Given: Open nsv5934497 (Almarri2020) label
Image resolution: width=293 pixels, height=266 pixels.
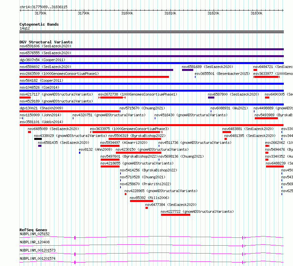Looking at the screenshot, I should point(124,143).
